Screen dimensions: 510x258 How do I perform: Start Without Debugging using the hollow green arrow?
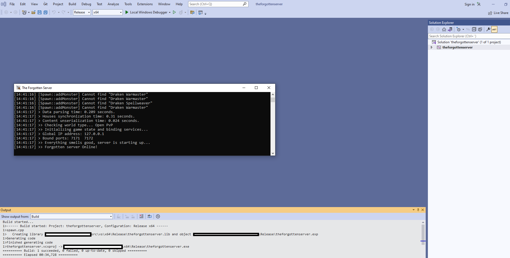tap(174, 12)
